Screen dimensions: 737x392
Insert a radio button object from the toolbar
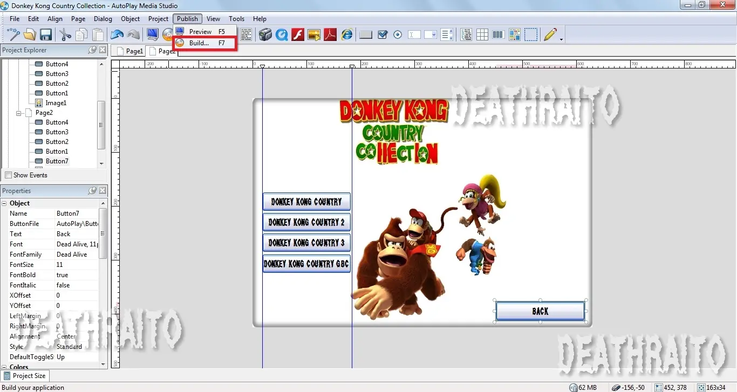click(398, 35)
